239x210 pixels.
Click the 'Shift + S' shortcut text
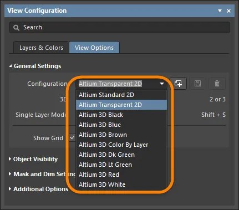click(213, 115)
